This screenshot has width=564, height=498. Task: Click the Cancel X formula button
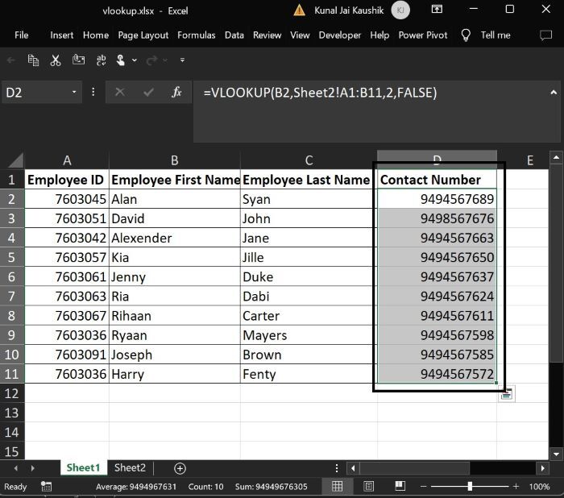[120, 93]
